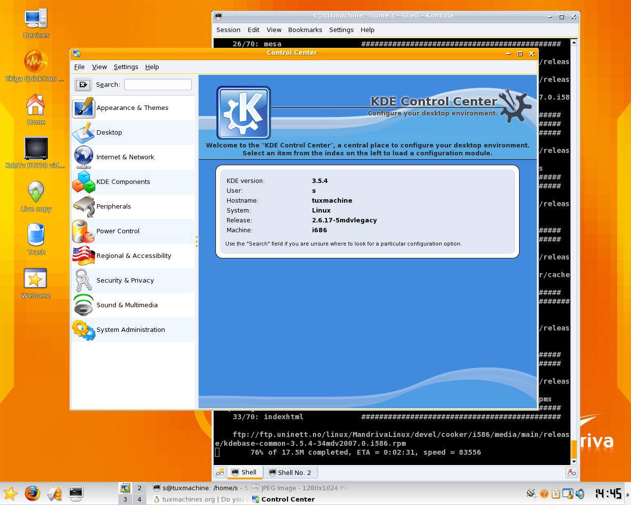
Task: Open the Desktop settings category
Action: click(x=133, y=133)
